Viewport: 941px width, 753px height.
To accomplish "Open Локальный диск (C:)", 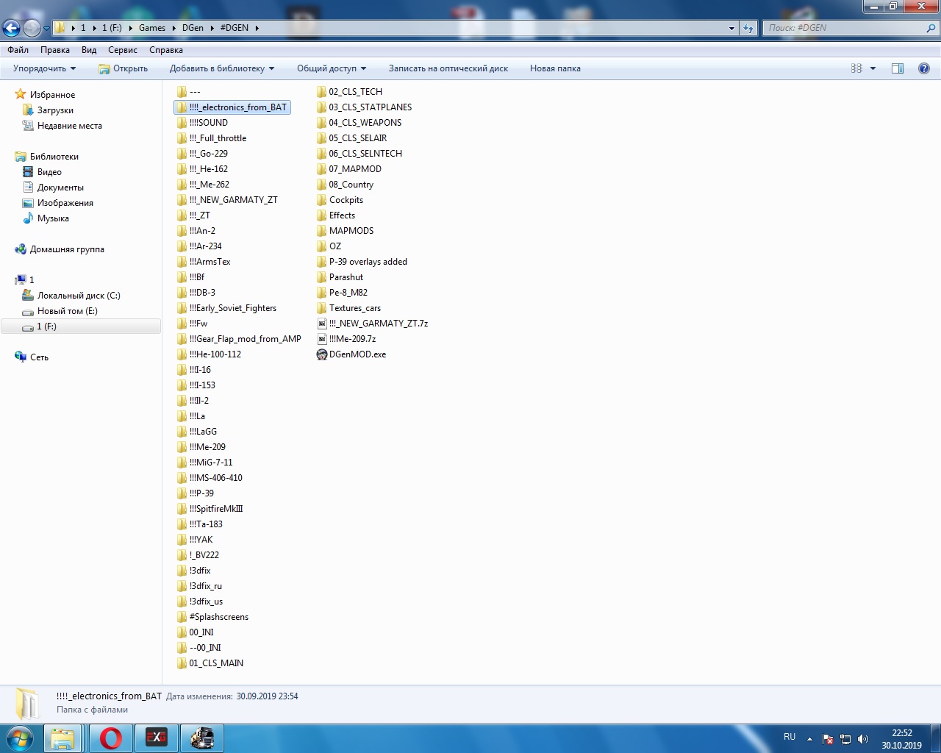I will point(79,296).
